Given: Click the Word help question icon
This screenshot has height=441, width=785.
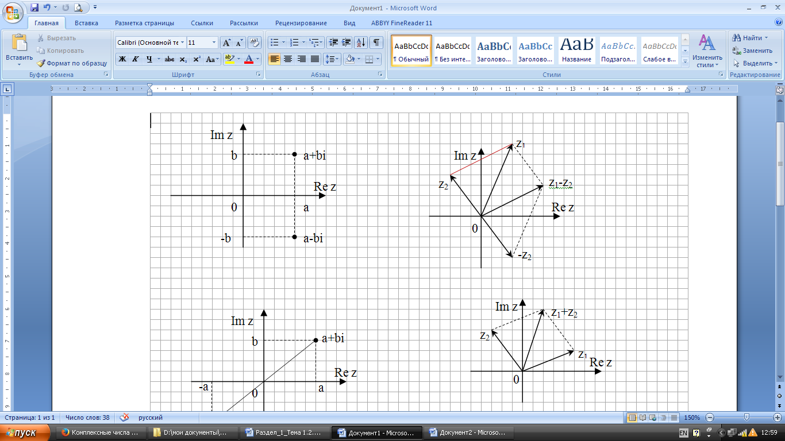Looking at the screenshot, I should coord(779,23).
